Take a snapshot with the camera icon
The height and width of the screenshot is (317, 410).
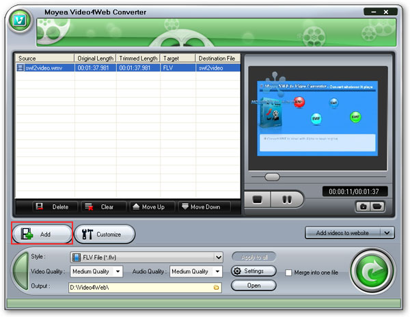(x=363, y=207)
